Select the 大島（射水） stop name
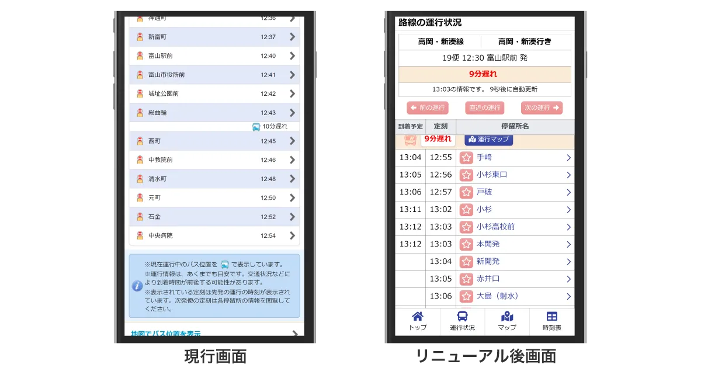Viewport: 701px width, 368px height. (x=498, y=296)
